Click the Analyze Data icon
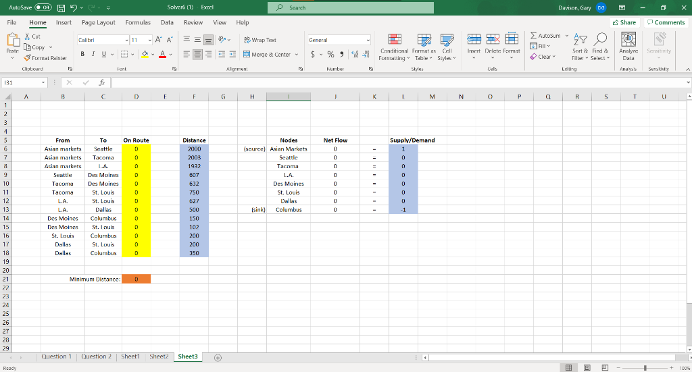This screenshot has height=372, width=692. pyautogui.click(x=628, y=40)
